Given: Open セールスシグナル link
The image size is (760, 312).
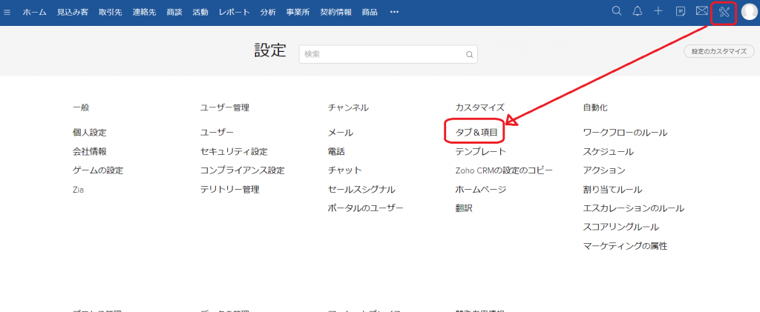Looking at the screenshot, I should point(361,190).
